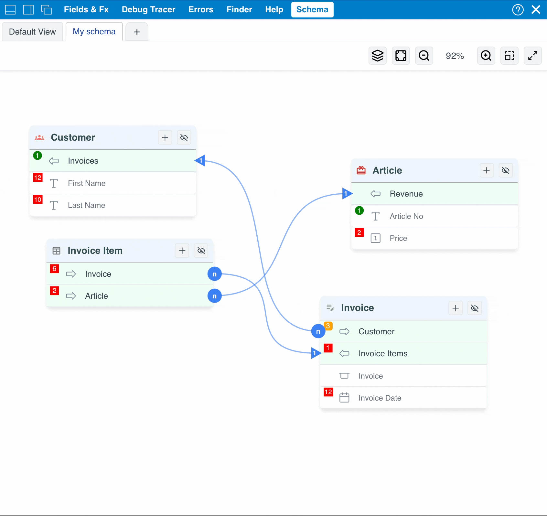Select the Last Name field
Viewport: 547px width, 516px height.
(113, 205)
